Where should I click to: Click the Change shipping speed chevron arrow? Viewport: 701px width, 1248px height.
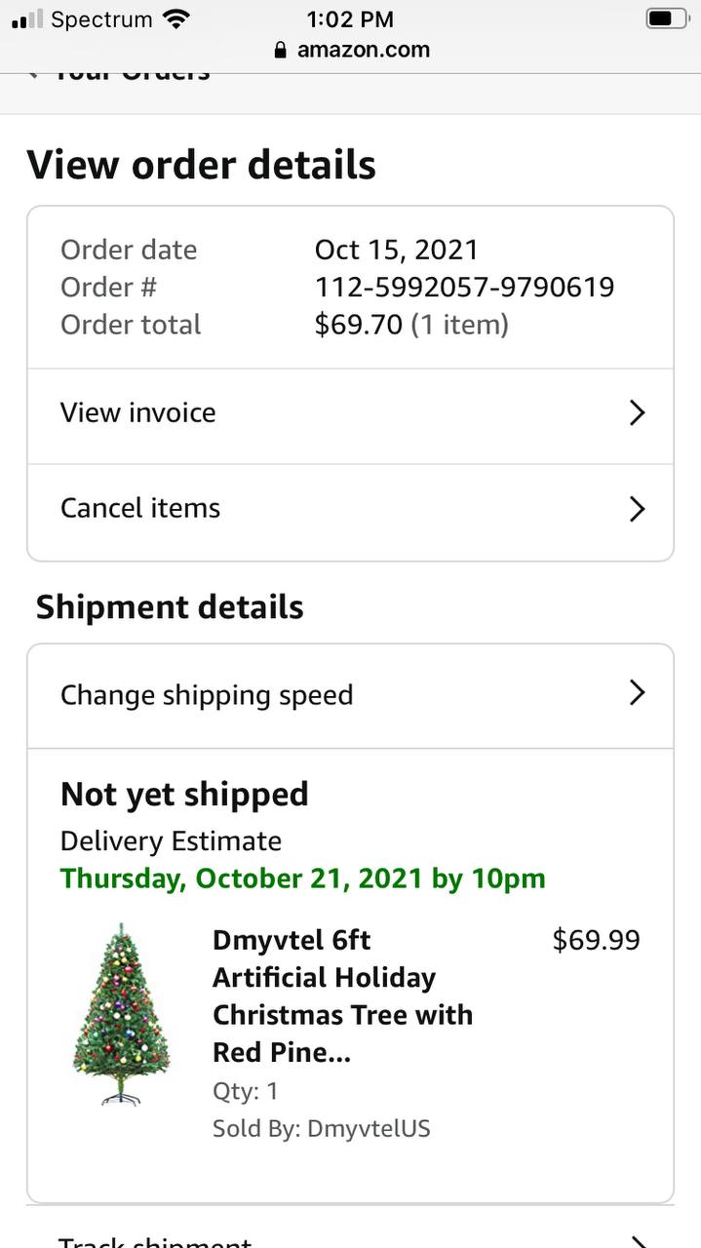pos(637,693)
